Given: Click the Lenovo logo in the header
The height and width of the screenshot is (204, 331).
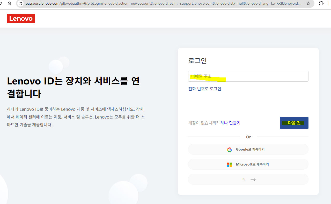Looking at the screenshot, I should pyautogui.click(x=21, y=19).
